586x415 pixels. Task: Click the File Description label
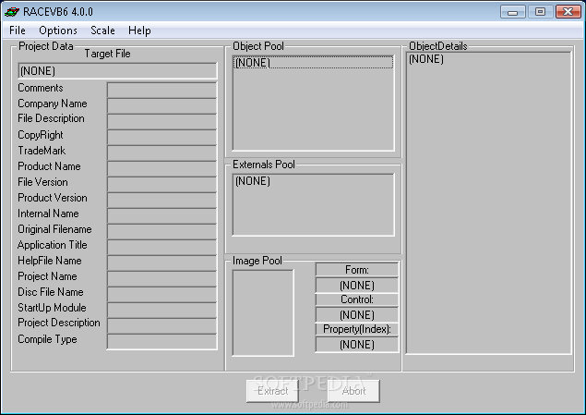coord(51,118)
